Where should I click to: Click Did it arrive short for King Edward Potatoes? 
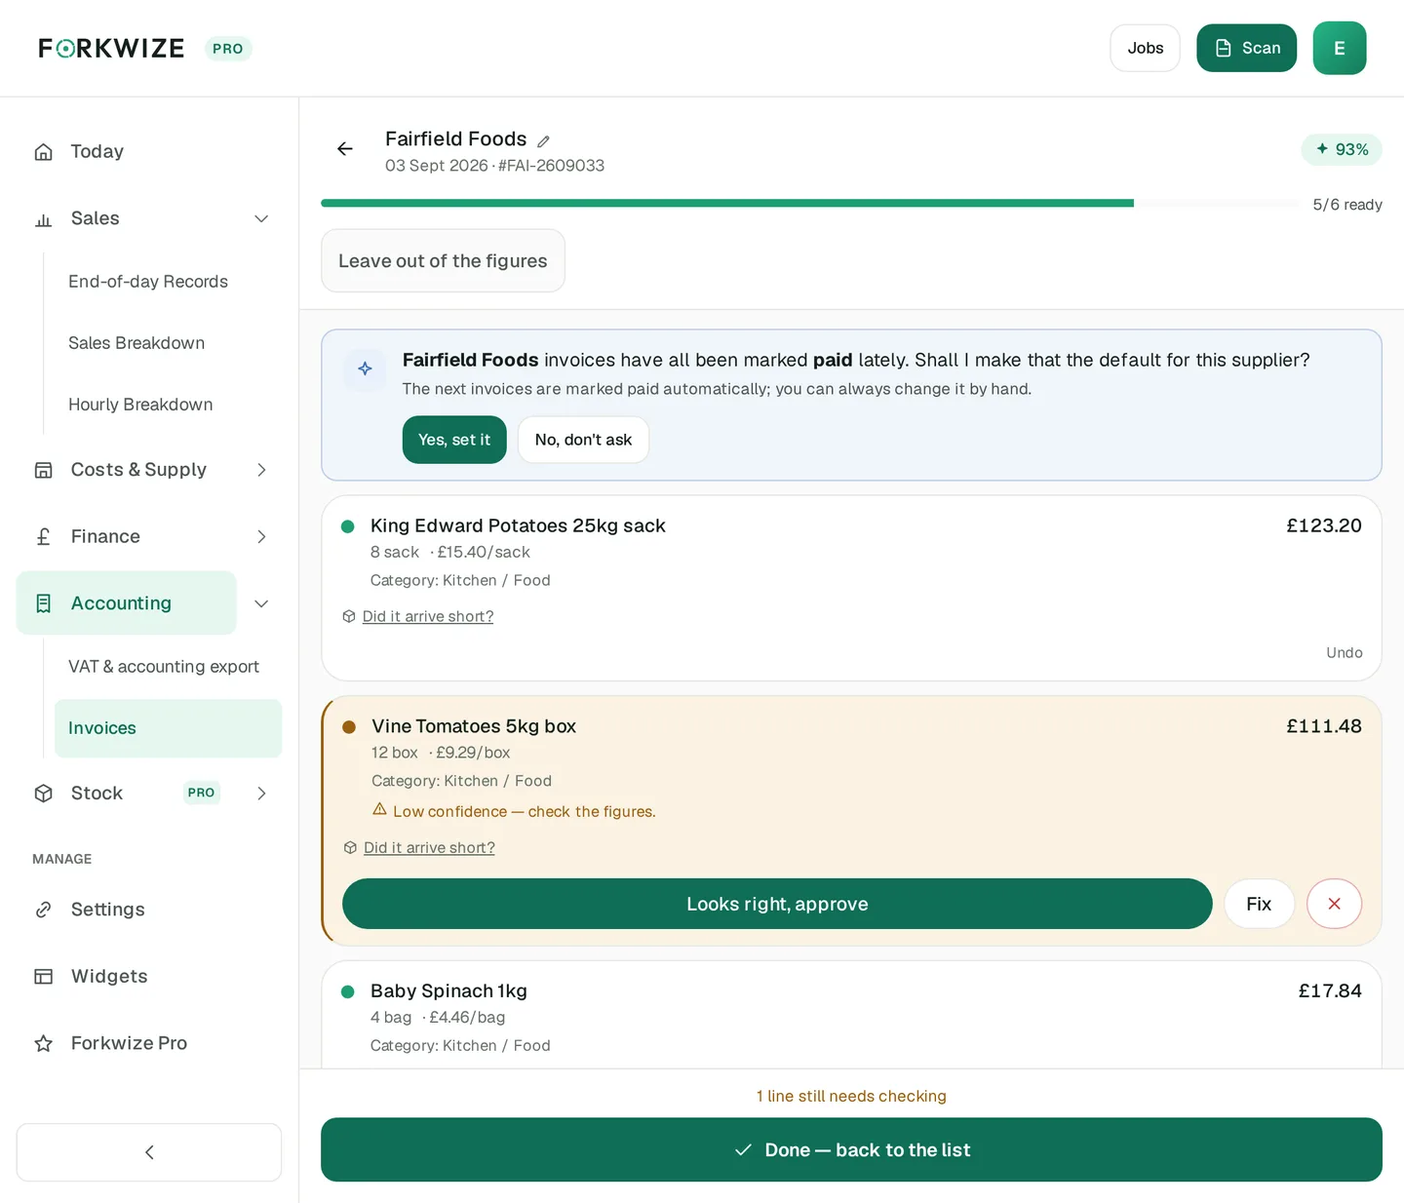click(428, 616)
